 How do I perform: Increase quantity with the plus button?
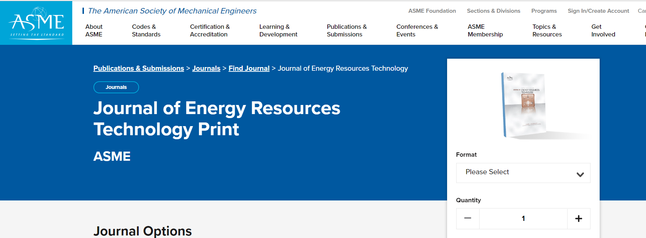tap(578, 219)
